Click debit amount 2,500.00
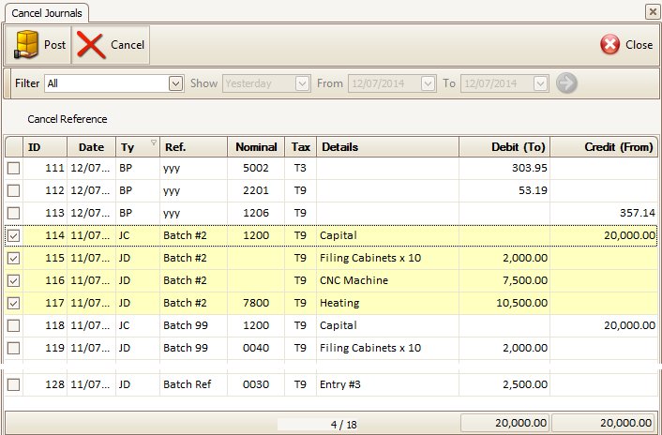662x435 pixels. pyautogui.click(x=525, y=384)
